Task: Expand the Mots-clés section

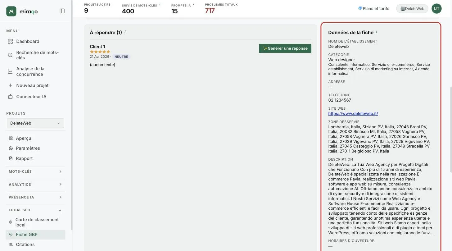Action: point(35,171)
